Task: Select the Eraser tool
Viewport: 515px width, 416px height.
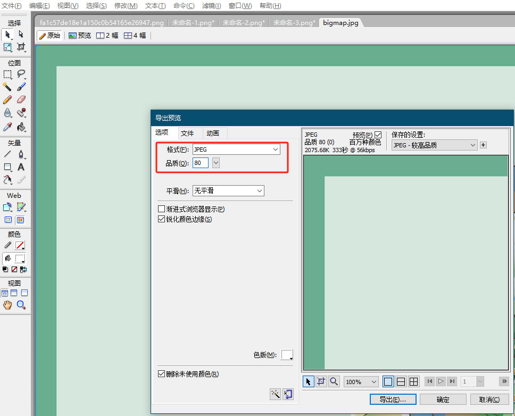Action: click(x=21, y=99)
